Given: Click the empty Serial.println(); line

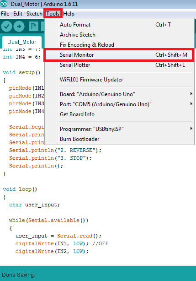Looking at the screenshot, I should (36, 166).
